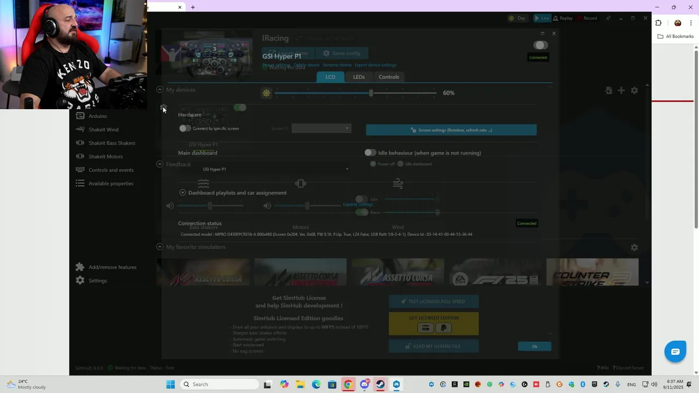Toggle the green device switch under My devices

[x=240, y=108]
